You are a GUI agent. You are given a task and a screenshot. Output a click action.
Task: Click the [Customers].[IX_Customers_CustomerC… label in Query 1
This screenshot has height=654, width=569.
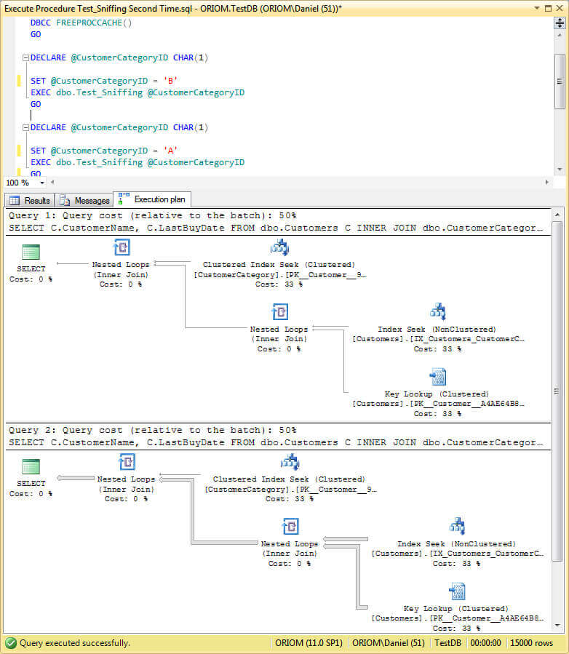click(438, 339)
